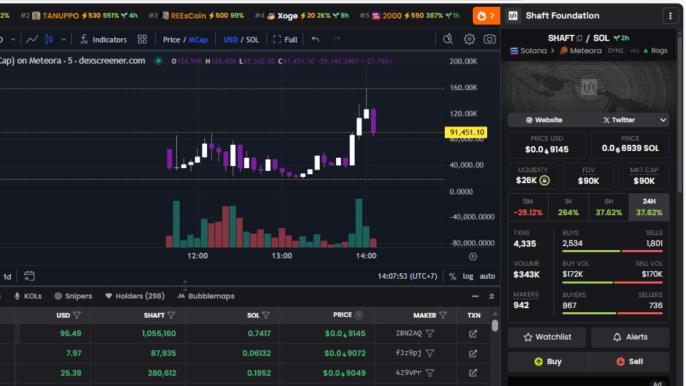The height and width of the screenshot is (386, 686).
Task: Switch chart to Price mode
Action: point(171,40)
